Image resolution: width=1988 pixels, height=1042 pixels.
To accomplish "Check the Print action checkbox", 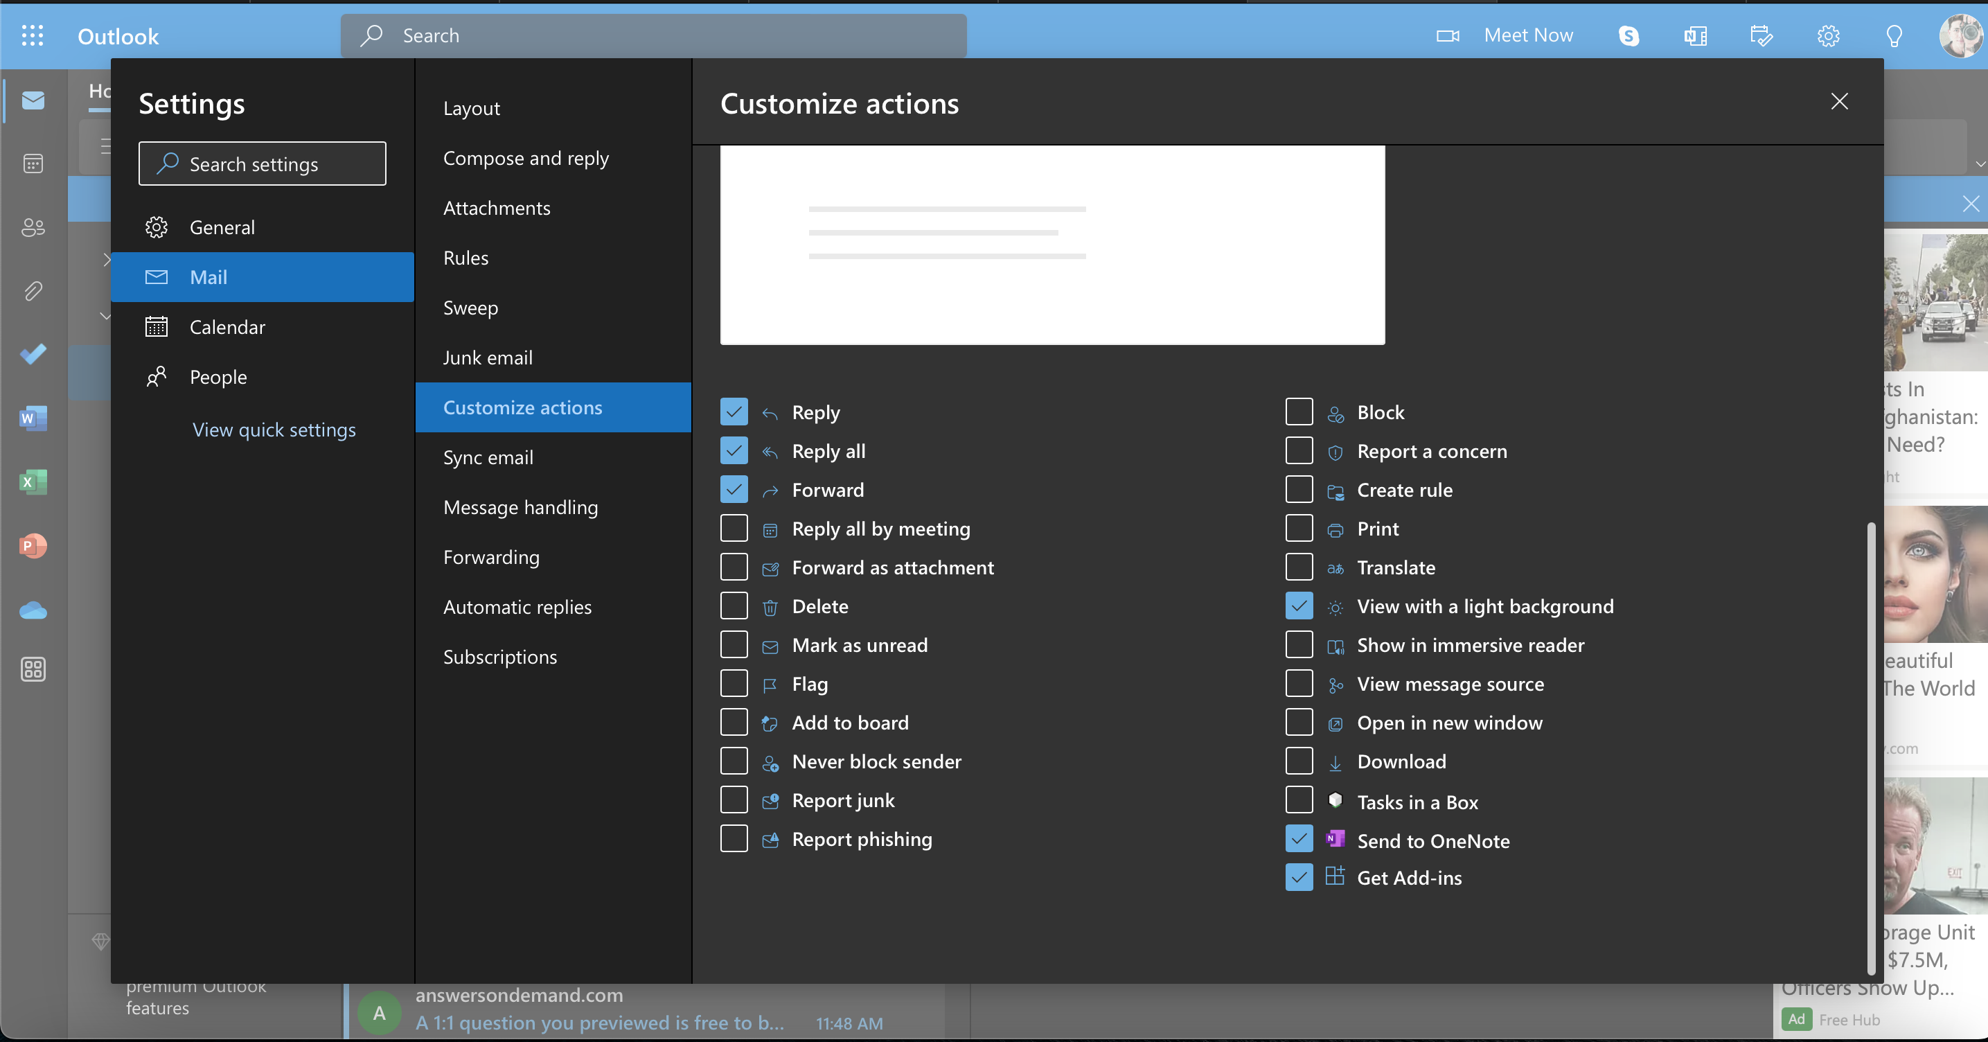I will (x=1299, y=528).
